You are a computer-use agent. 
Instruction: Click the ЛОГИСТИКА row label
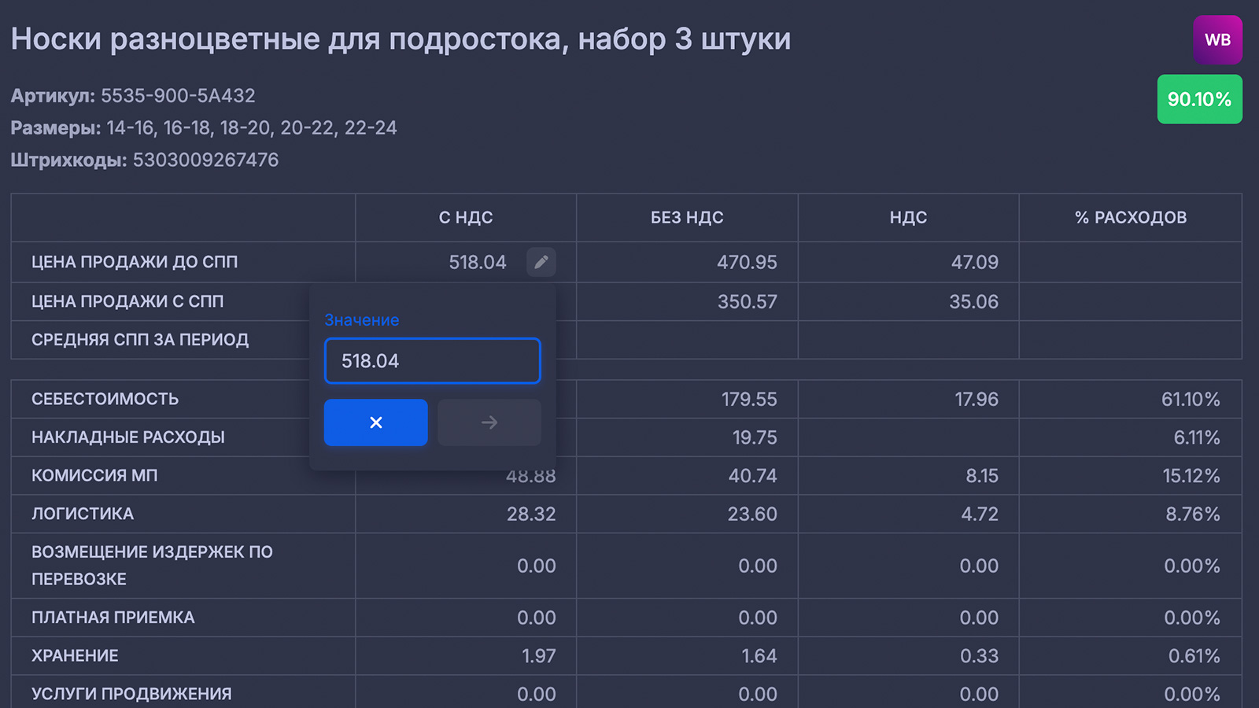(83, 514)
